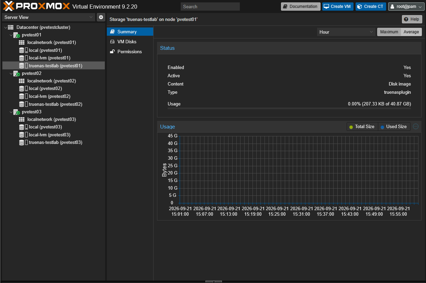This screenshot has width=426, height=283.
Task: Click pvetest01 node icon
Action: (16, 35)
